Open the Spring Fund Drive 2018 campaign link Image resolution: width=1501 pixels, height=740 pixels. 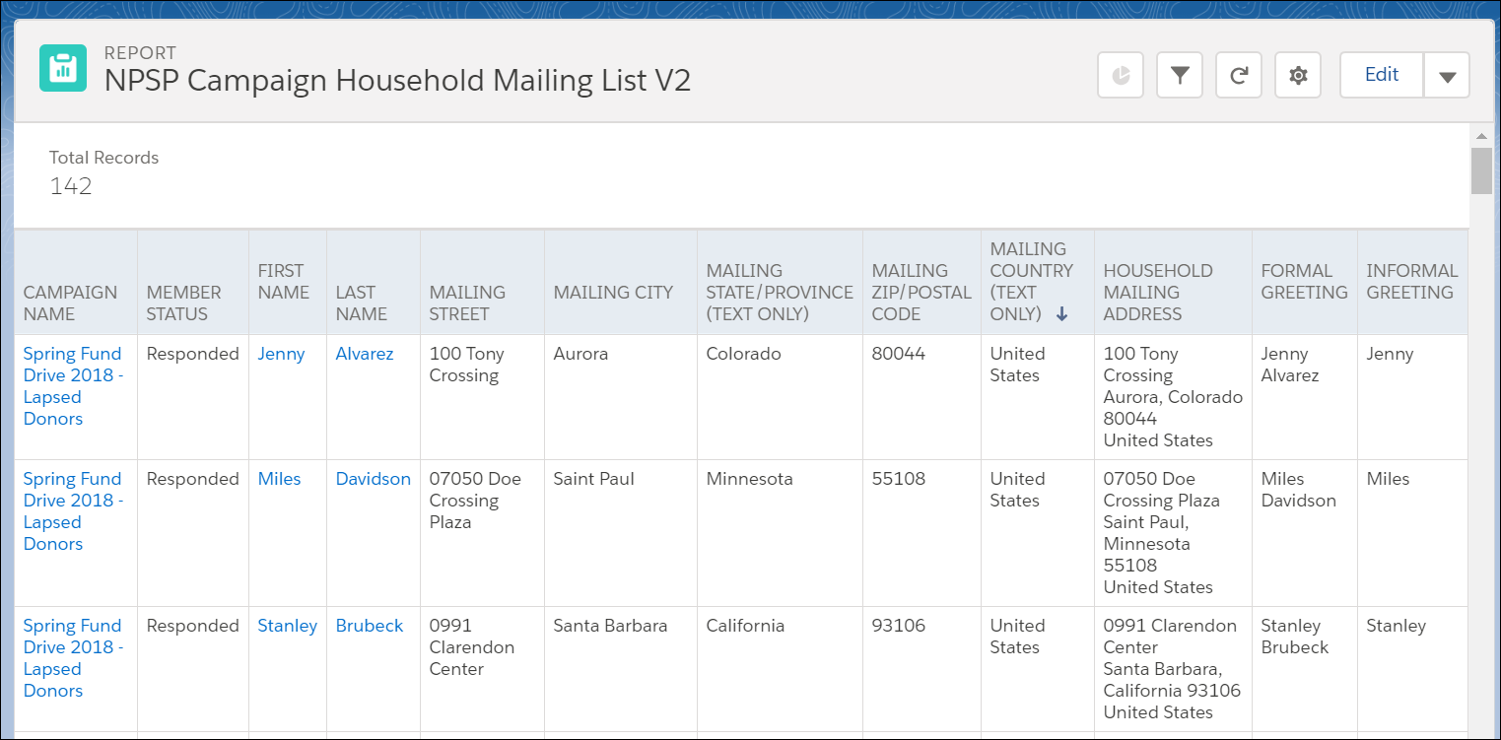click(73, 385)
